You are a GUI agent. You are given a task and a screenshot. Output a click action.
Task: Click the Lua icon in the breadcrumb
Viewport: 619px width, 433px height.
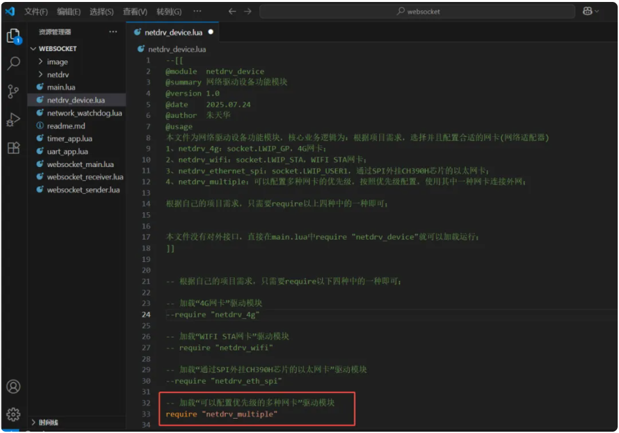pos(141,49)
